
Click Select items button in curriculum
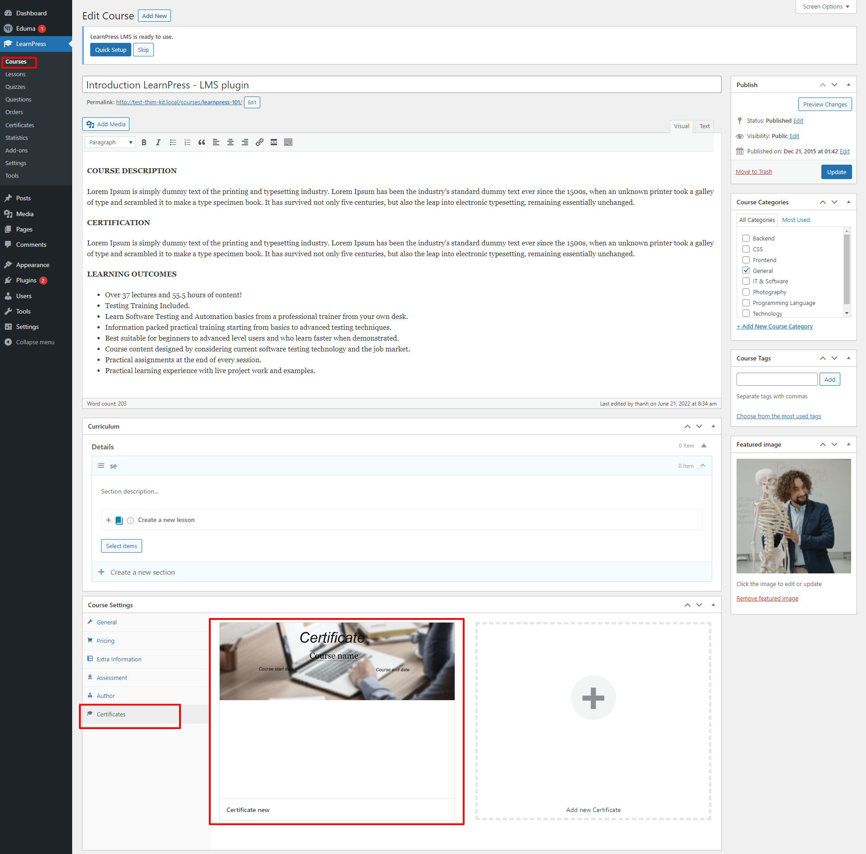pos(121,546)
